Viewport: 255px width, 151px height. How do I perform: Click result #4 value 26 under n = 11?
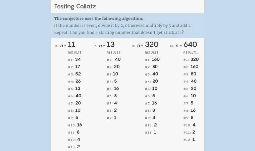pyautogui.click(x=78, y=81)
